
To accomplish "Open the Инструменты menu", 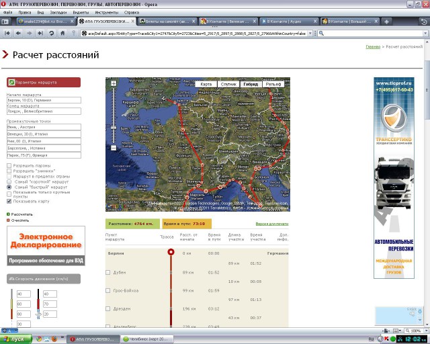I will point(106,12).
